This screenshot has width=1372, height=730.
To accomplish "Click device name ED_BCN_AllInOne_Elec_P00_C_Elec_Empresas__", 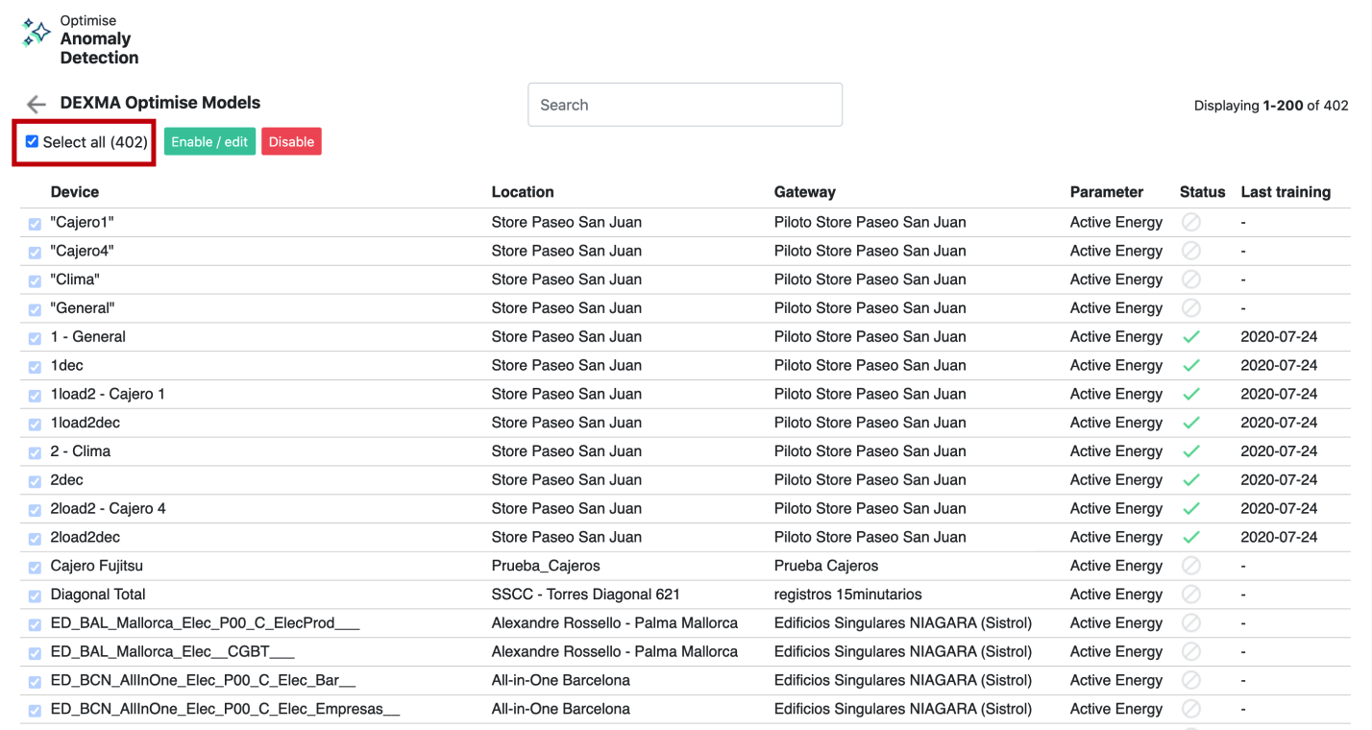I will click(225, 709).
